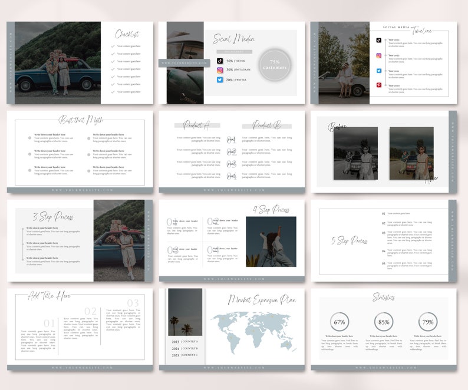The width and height of the screenshot is (468, 390).
Task: Select the TikTok icon on Timeline slide
Action: tap(378, 40)
